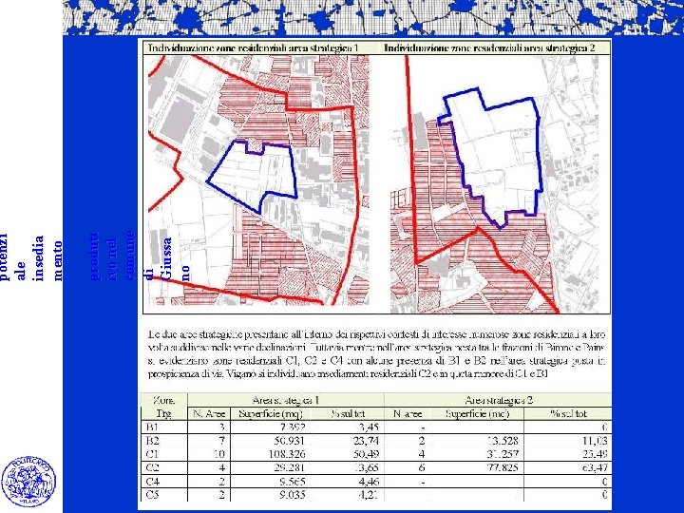Click the paragraph starting 'Le due aree strategiche'

click(x=377, y=354)
